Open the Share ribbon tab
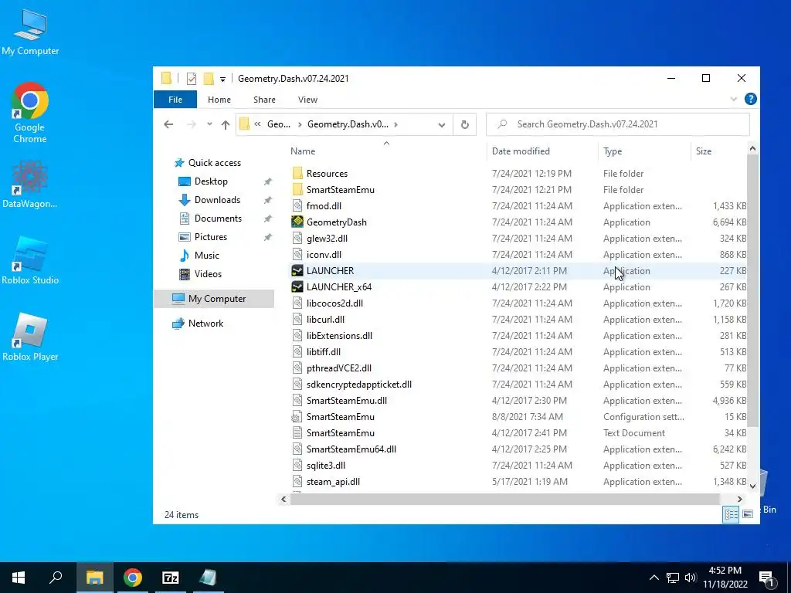This screenshot has width=791, height=593. 264,100
